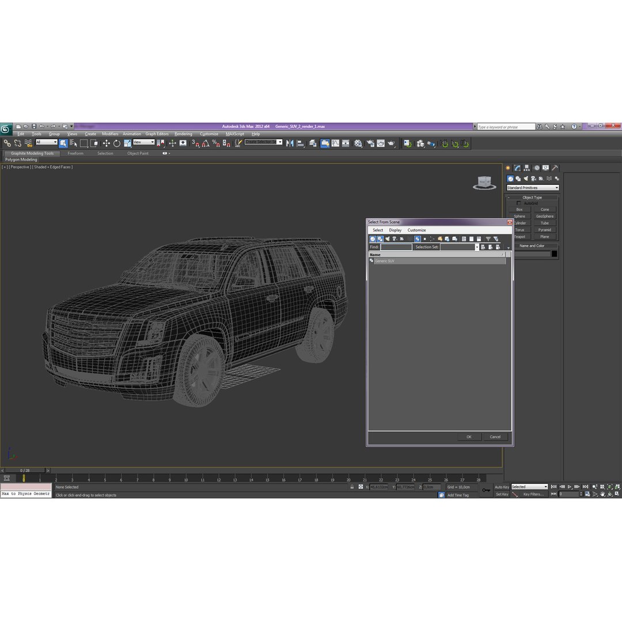Click the Plane primitive button
The image size is (622, 622).
545,237
